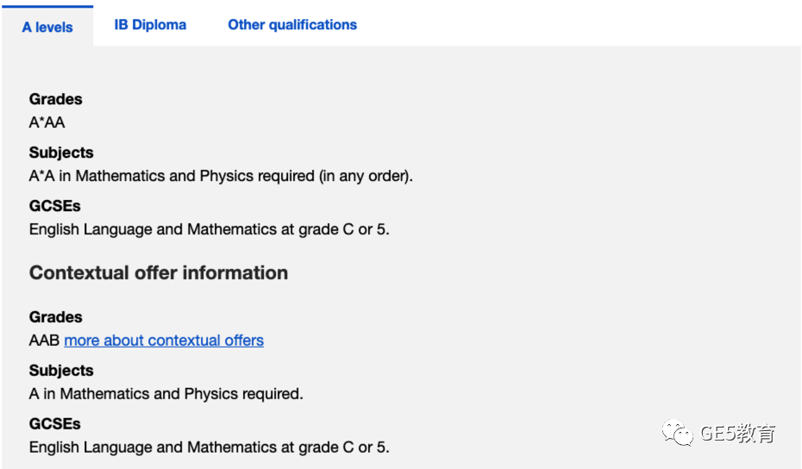The height and width of the screenshot is (469, 802).
Task: Click the WeChat logo watermark icon
Action: point(677,433)
